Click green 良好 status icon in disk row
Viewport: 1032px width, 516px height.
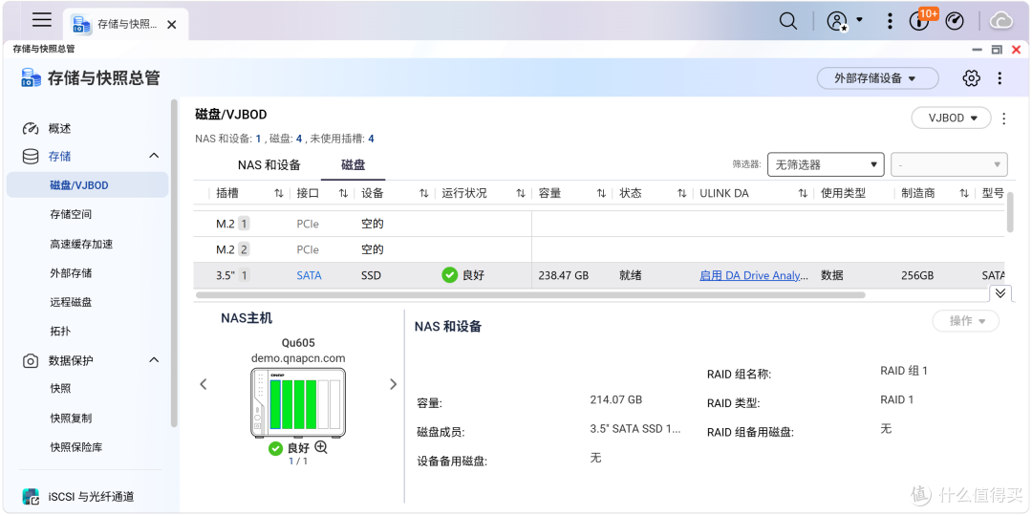(x=449, y=275)
